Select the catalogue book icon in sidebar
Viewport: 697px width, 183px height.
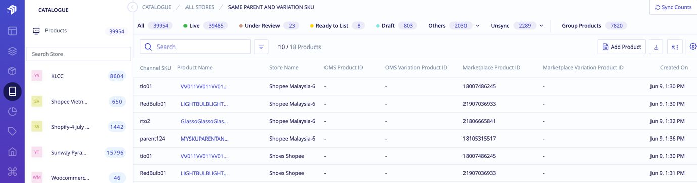point(12,91)
